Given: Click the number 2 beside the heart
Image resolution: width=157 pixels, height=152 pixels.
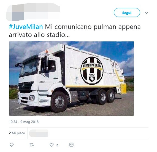Looking at the screenshot, I should [x=57, y=145].
